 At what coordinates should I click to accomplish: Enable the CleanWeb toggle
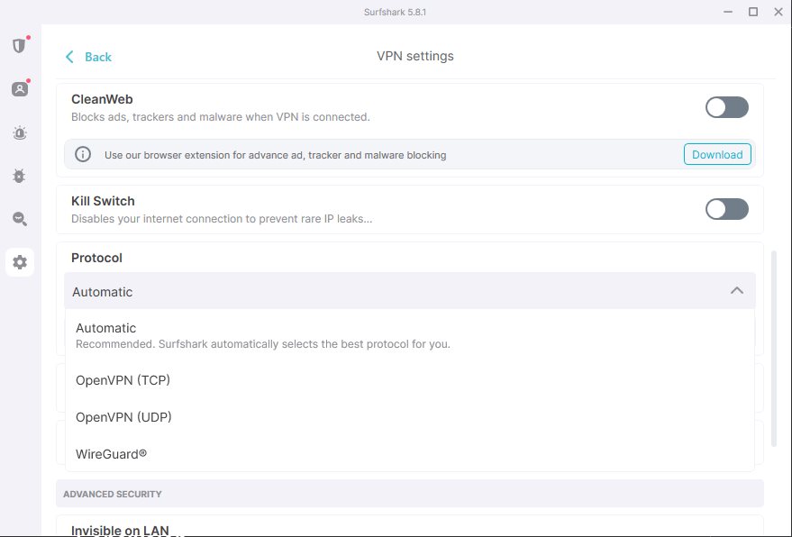(726, 108)
